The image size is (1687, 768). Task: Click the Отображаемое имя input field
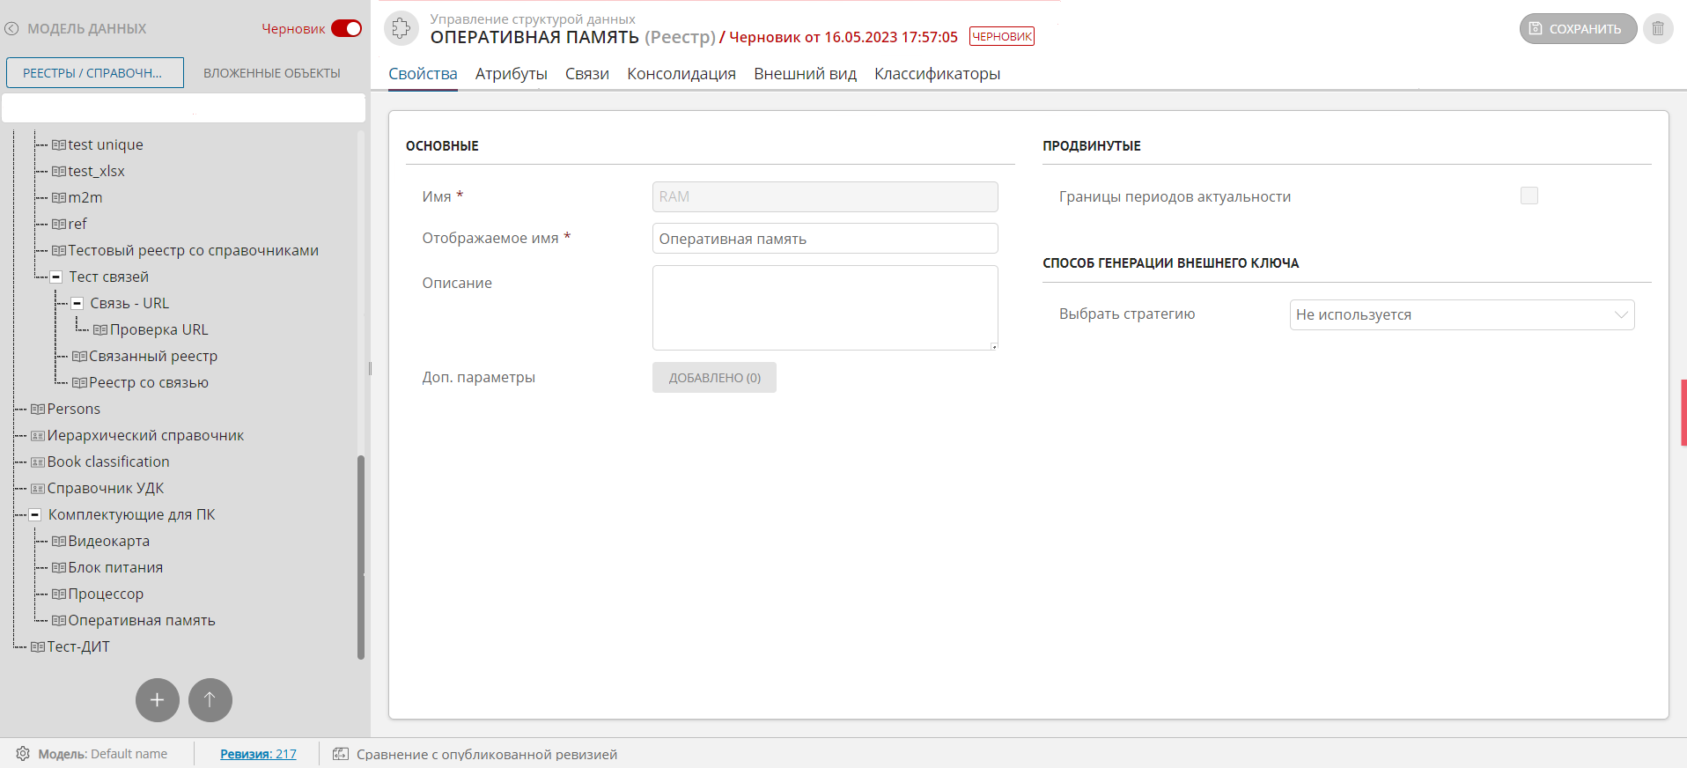(x=824, y=239)
